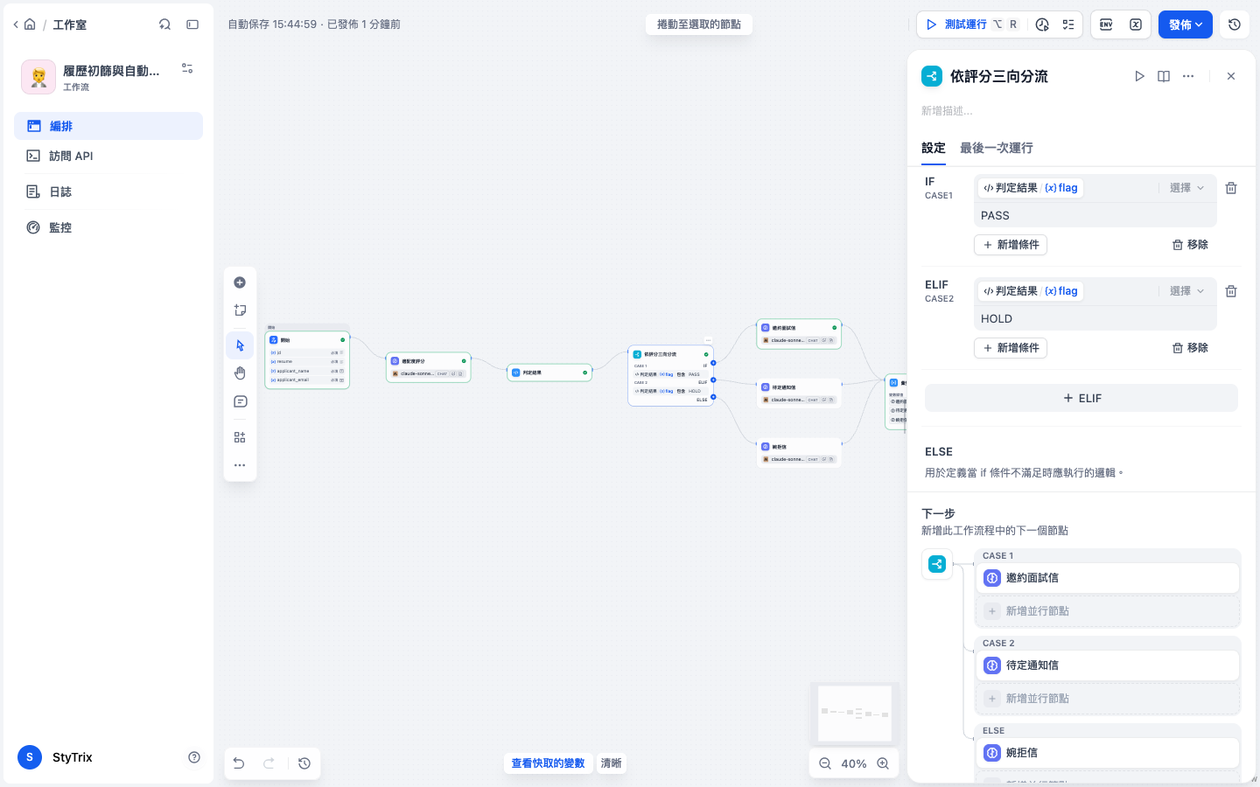Click 新增條件 under CASE2
This screenshot has width=1260, height=787.
[1011, 348]
